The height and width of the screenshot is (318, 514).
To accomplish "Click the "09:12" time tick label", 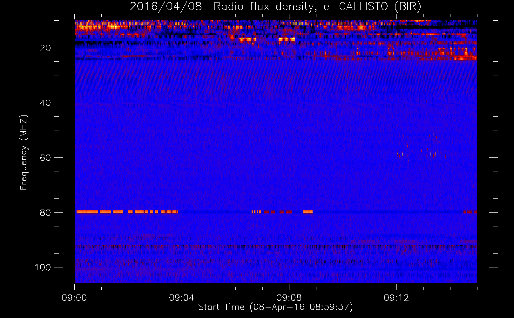I will [x=396, y=298].
